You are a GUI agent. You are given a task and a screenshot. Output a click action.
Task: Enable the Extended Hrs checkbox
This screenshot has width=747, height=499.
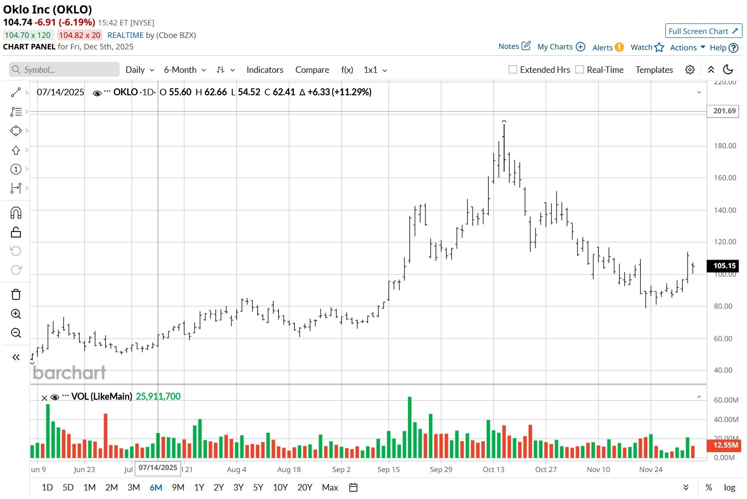click(x=513, y=69)
